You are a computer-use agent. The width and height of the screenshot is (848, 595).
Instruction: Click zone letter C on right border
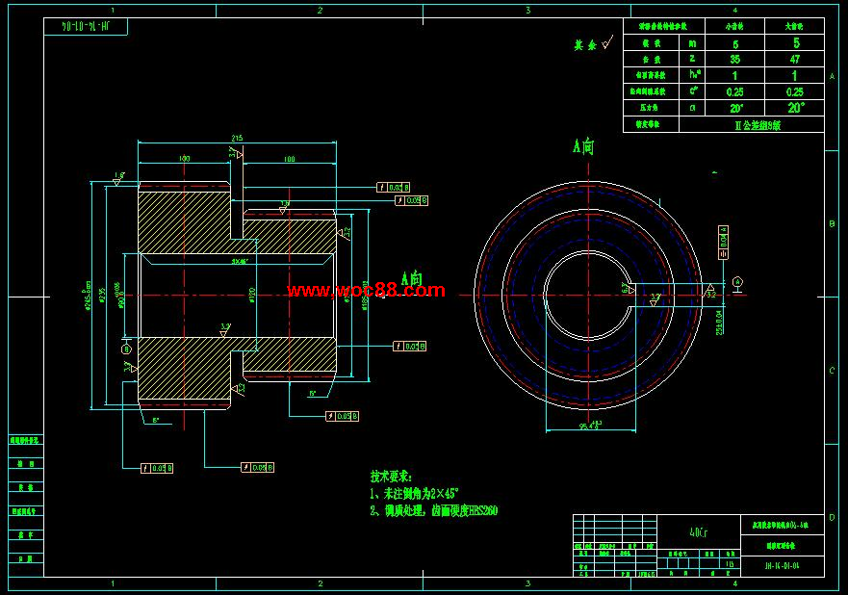pyautogui.click(x=832, y=371)
